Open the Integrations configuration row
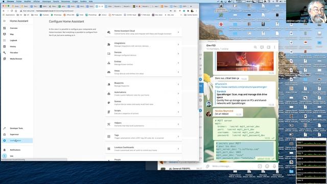Viewport: 327px width, 184px height. 144,44
